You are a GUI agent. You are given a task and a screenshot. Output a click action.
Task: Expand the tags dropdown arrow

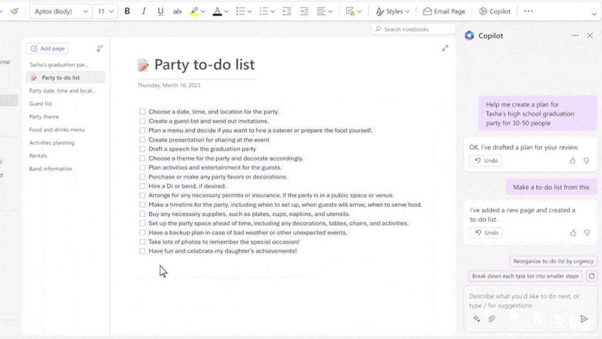(x=359, y=11)
